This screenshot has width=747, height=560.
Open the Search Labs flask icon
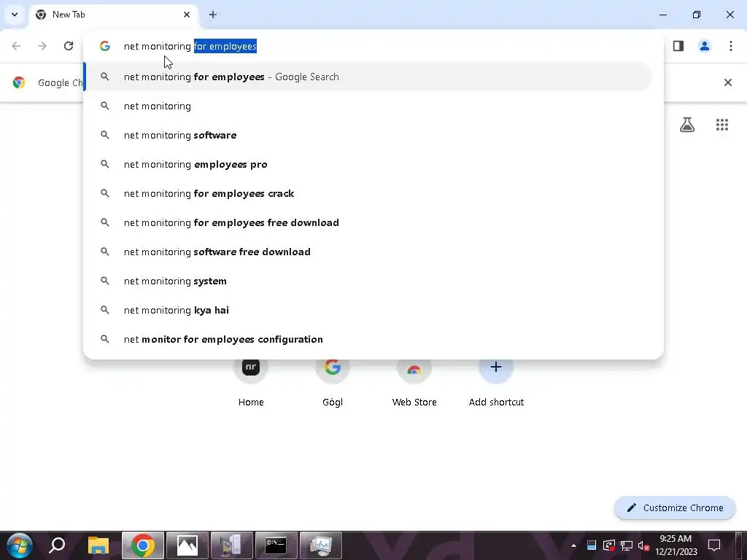point(687,125)
